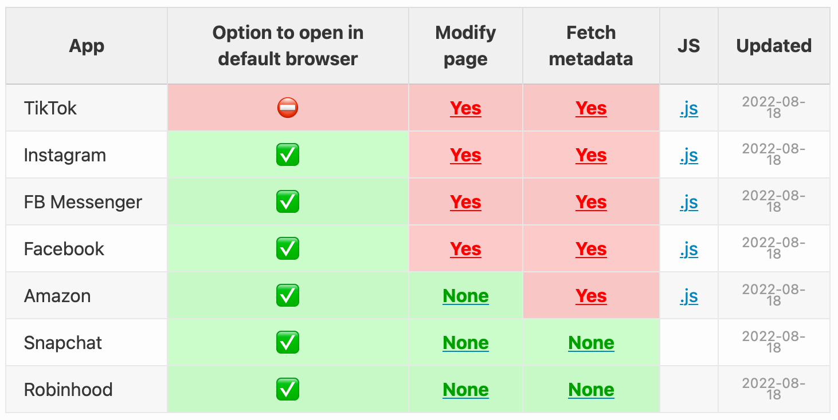The height and width of the screenshot is (420, 838).
Task: Open TikTok's Modify page Yes link
Action: [x=465, y=108]
